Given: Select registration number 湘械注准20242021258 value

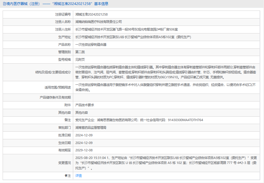Looking at the screenshot, I should coord(91,14).
